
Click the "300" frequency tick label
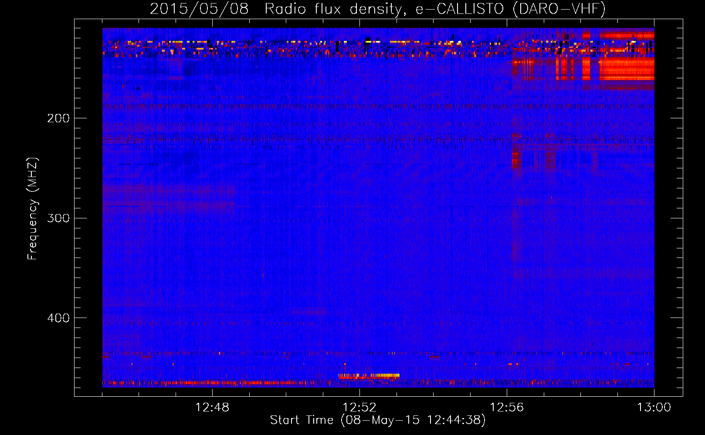[x=58, y=218]
